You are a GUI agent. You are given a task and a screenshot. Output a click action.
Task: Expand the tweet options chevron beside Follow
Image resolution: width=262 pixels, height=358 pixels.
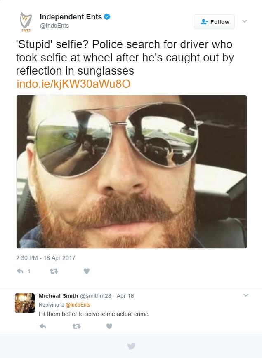click(245, 21)
